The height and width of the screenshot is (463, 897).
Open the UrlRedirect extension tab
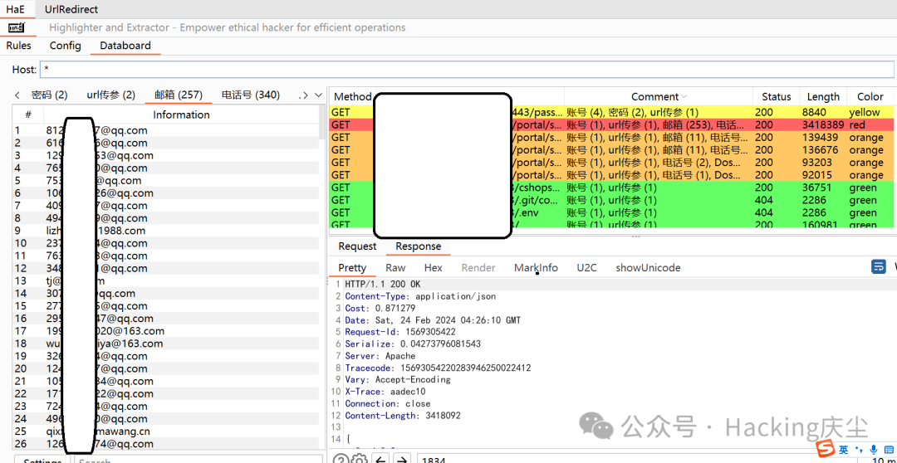(71, 9)
